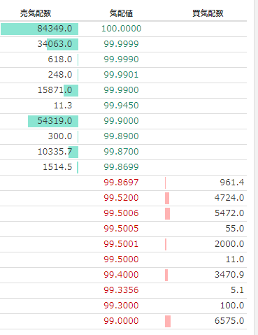Click sell quantity 54319.0

[55, 121]
